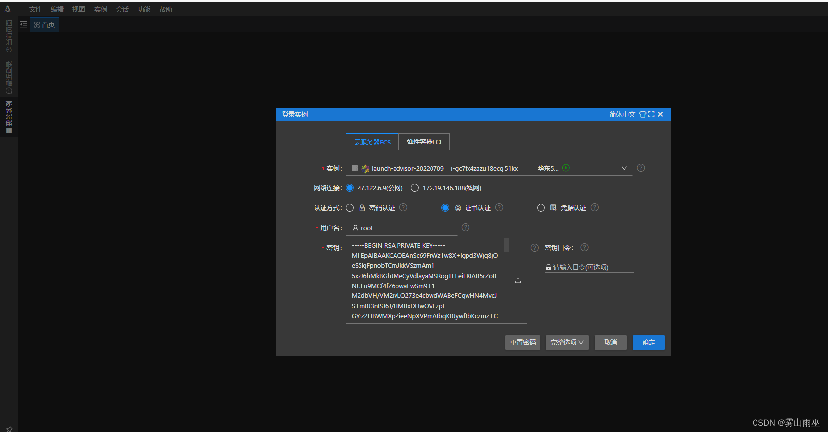Click the instance ID i-gc7fx4zazu18ecgl51kx

click(x=484, y=169)
